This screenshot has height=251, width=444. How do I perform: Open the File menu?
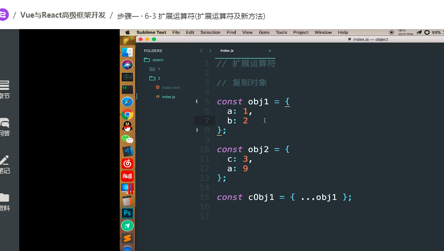click(x=176, y=32)
